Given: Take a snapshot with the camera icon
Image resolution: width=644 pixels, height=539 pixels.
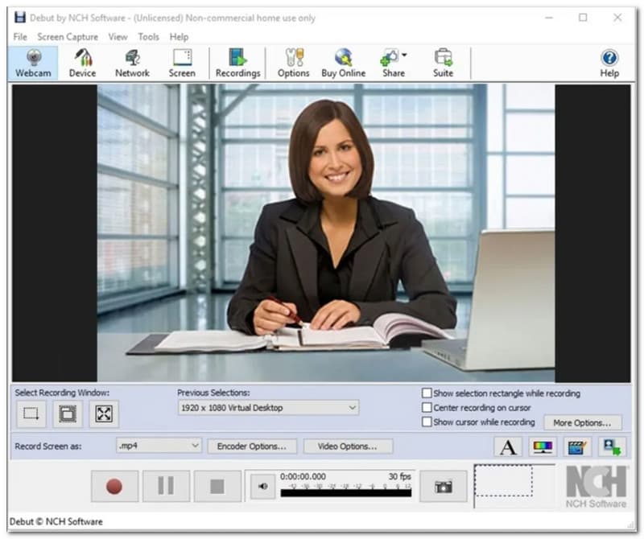Looking at the screenshot, I should (x=444, y=487).
